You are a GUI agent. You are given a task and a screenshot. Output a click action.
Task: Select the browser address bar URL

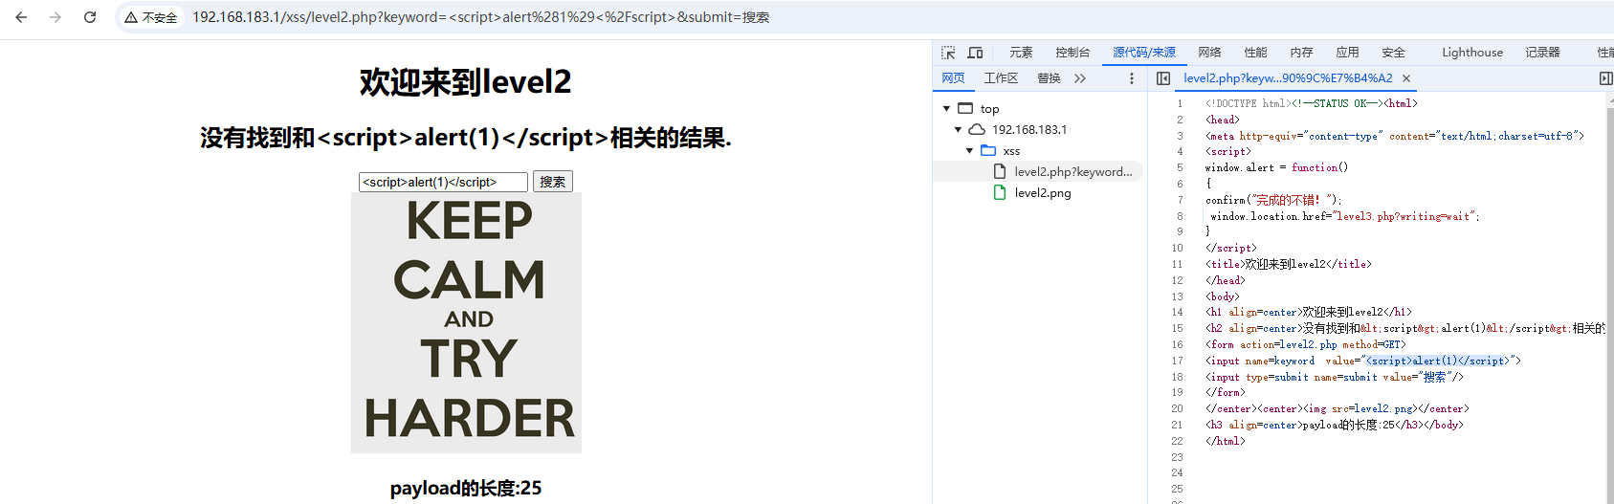pos(480,17)
